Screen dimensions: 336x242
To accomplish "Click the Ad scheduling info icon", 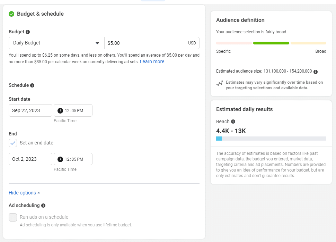I will point(43,205).
